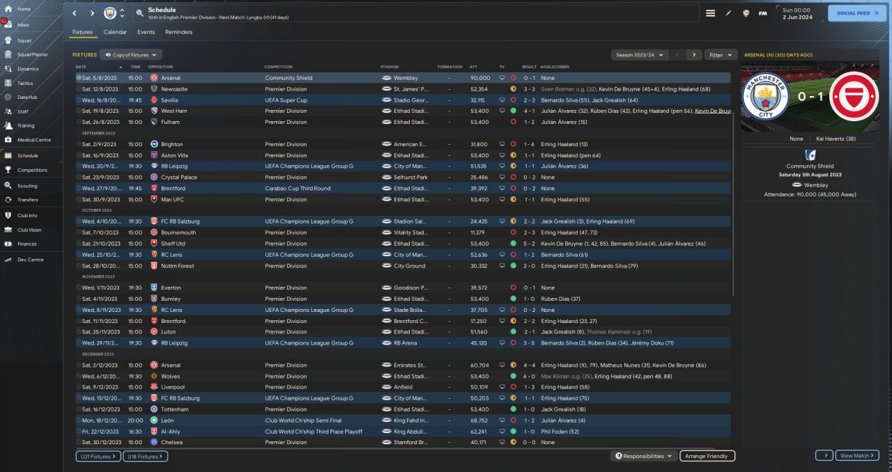Switch to the Fixtures tab
This screenshot has width=892, height=472.
click(82, 32)
